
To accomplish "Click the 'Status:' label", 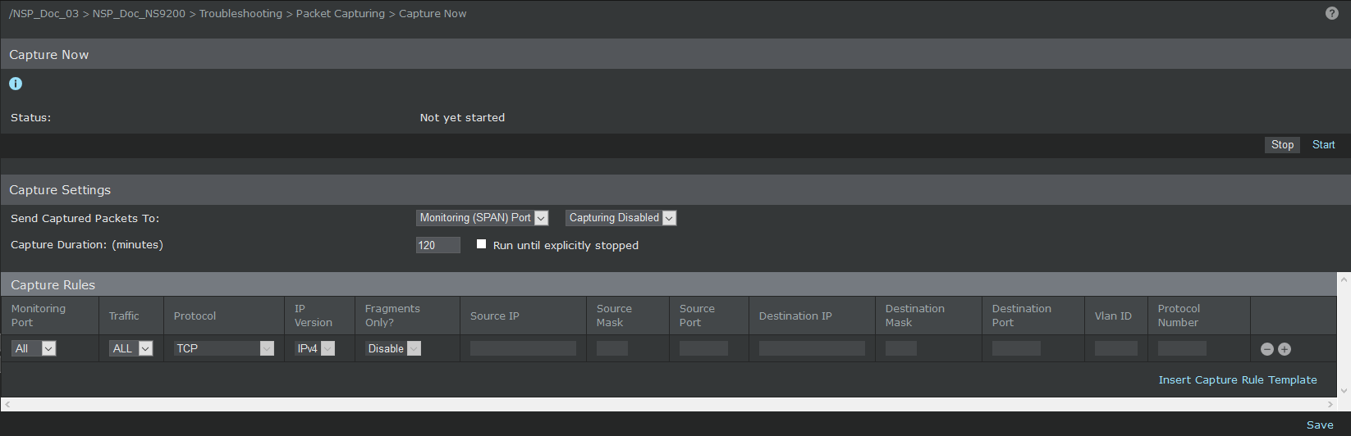I will (x=30, y=118).
